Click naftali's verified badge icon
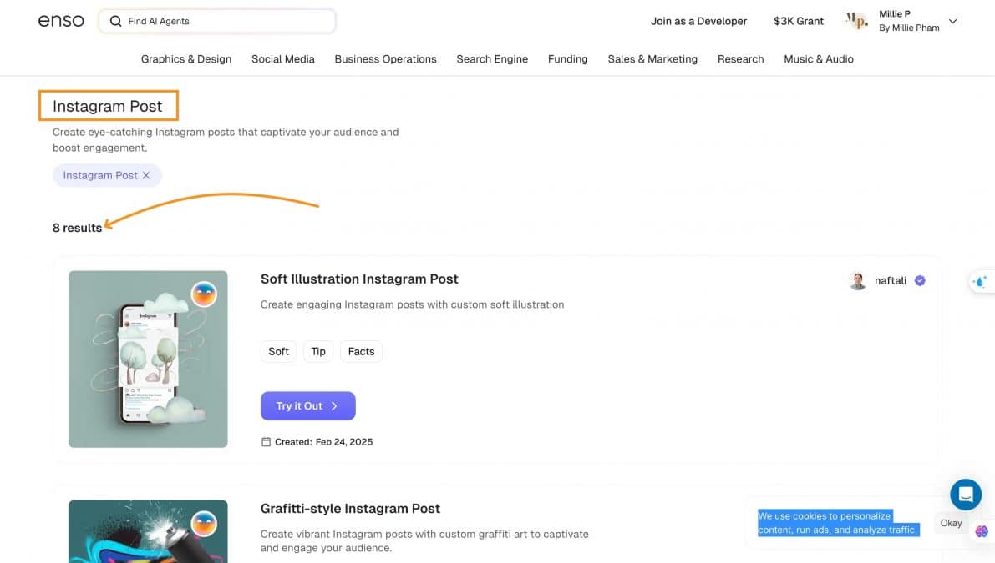The width and height of the screenshot is (995, 563). click(x=919, y=280)
